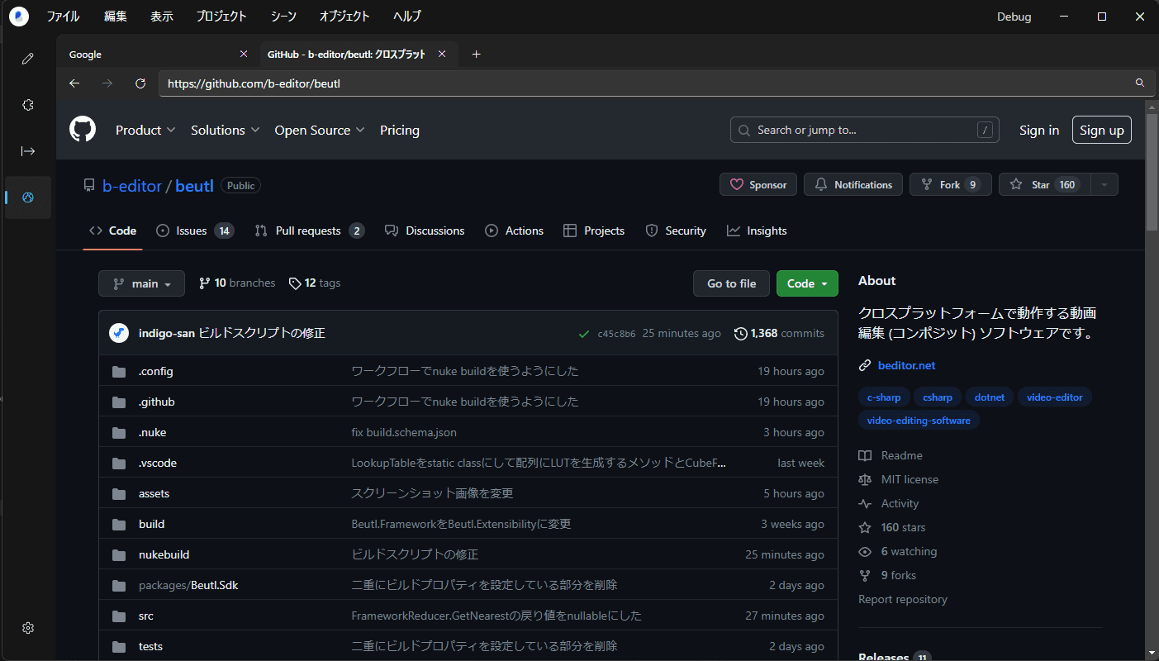Open the main branch selector dropdown
The width and height of the screenshot is (1159, 661).
141,283
